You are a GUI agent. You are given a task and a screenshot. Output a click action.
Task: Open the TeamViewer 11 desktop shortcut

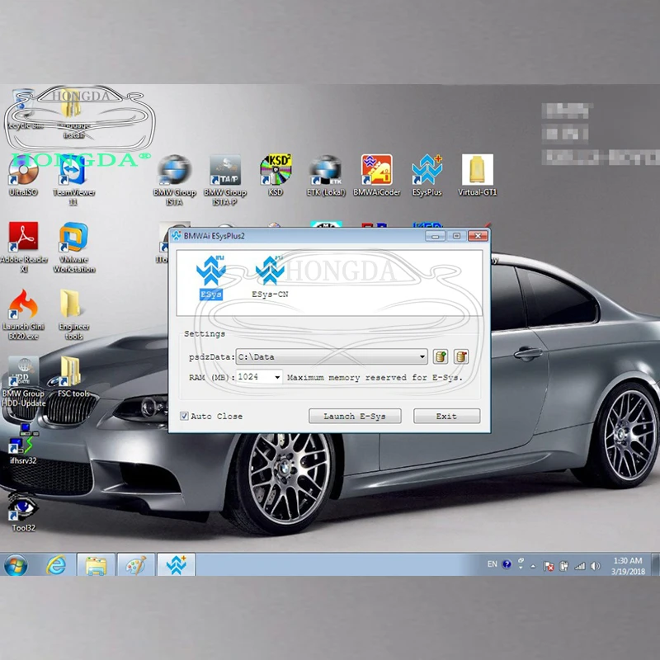click(73, 181)
